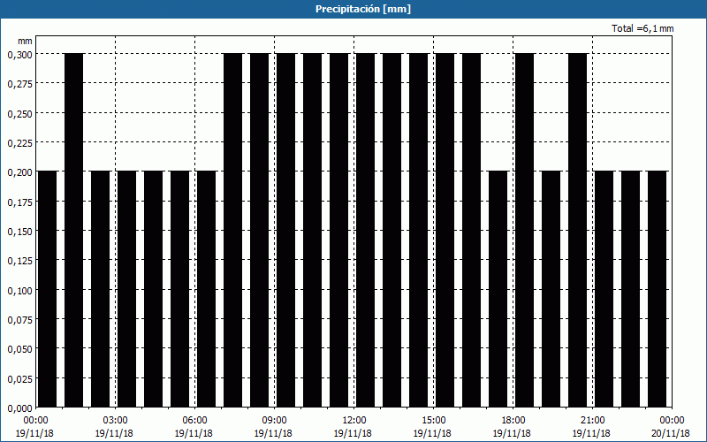The width and height of the screenshot is (707, 442).
Task: Click the '09:00 19/11/18' x-axis label
Action: pyautogui.click(x=274, y=427)
